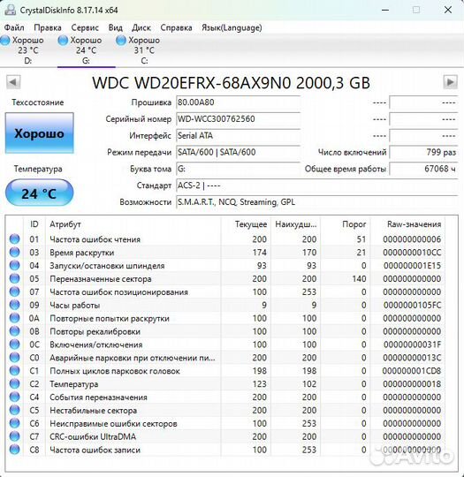The width and height of the screenshot is (464, 477).
Task: Go to next disk with right arrow
Action: click(450, 82)
